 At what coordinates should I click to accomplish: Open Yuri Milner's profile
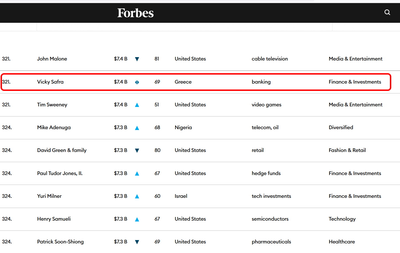[49, 196]
